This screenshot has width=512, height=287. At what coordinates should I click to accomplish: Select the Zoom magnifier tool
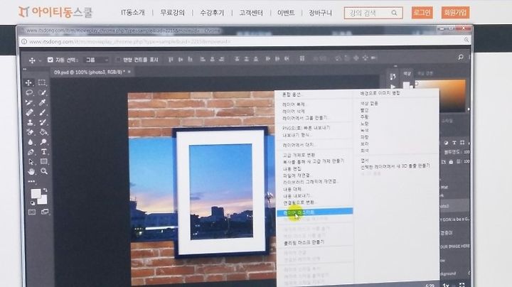point(44,171)
